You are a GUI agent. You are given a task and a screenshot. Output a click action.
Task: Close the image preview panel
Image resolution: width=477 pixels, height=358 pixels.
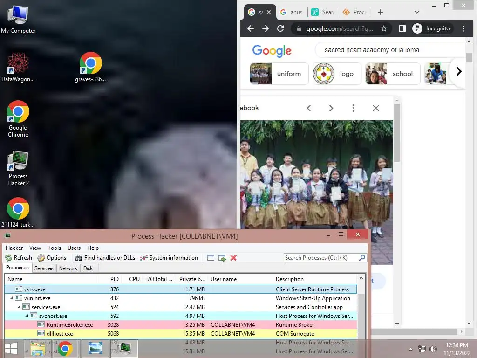coord(376,108)
